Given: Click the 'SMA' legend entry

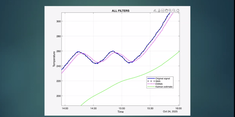Looking at the screenshot, I should tap(158, 81).
